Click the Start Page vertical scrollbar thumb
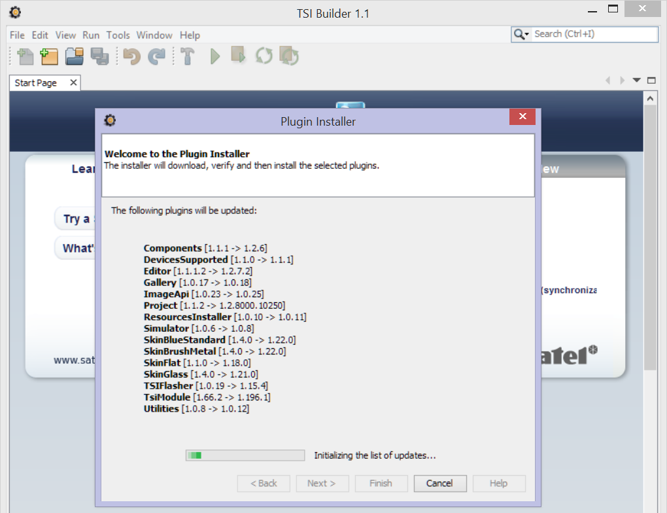 click(650, 238)
